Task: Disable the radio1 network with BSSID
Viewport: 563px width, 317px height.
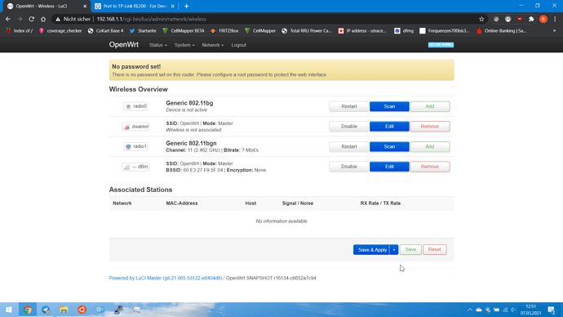Action: coord(349,167)
